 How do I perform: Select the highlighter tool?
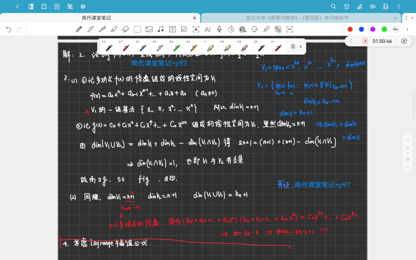tap(114, 29)
